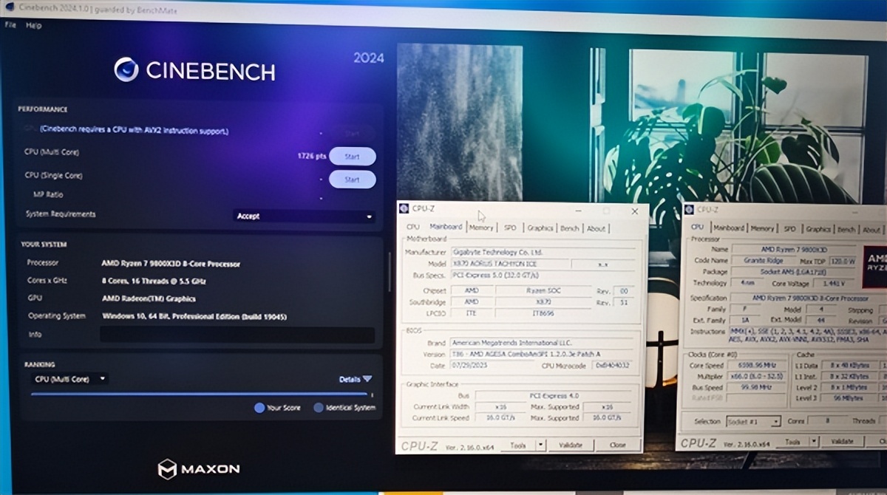The width and height of the screenshot is (887, 495).
Task: Open the File menu in Cinebench
Action: coord(10,25)
